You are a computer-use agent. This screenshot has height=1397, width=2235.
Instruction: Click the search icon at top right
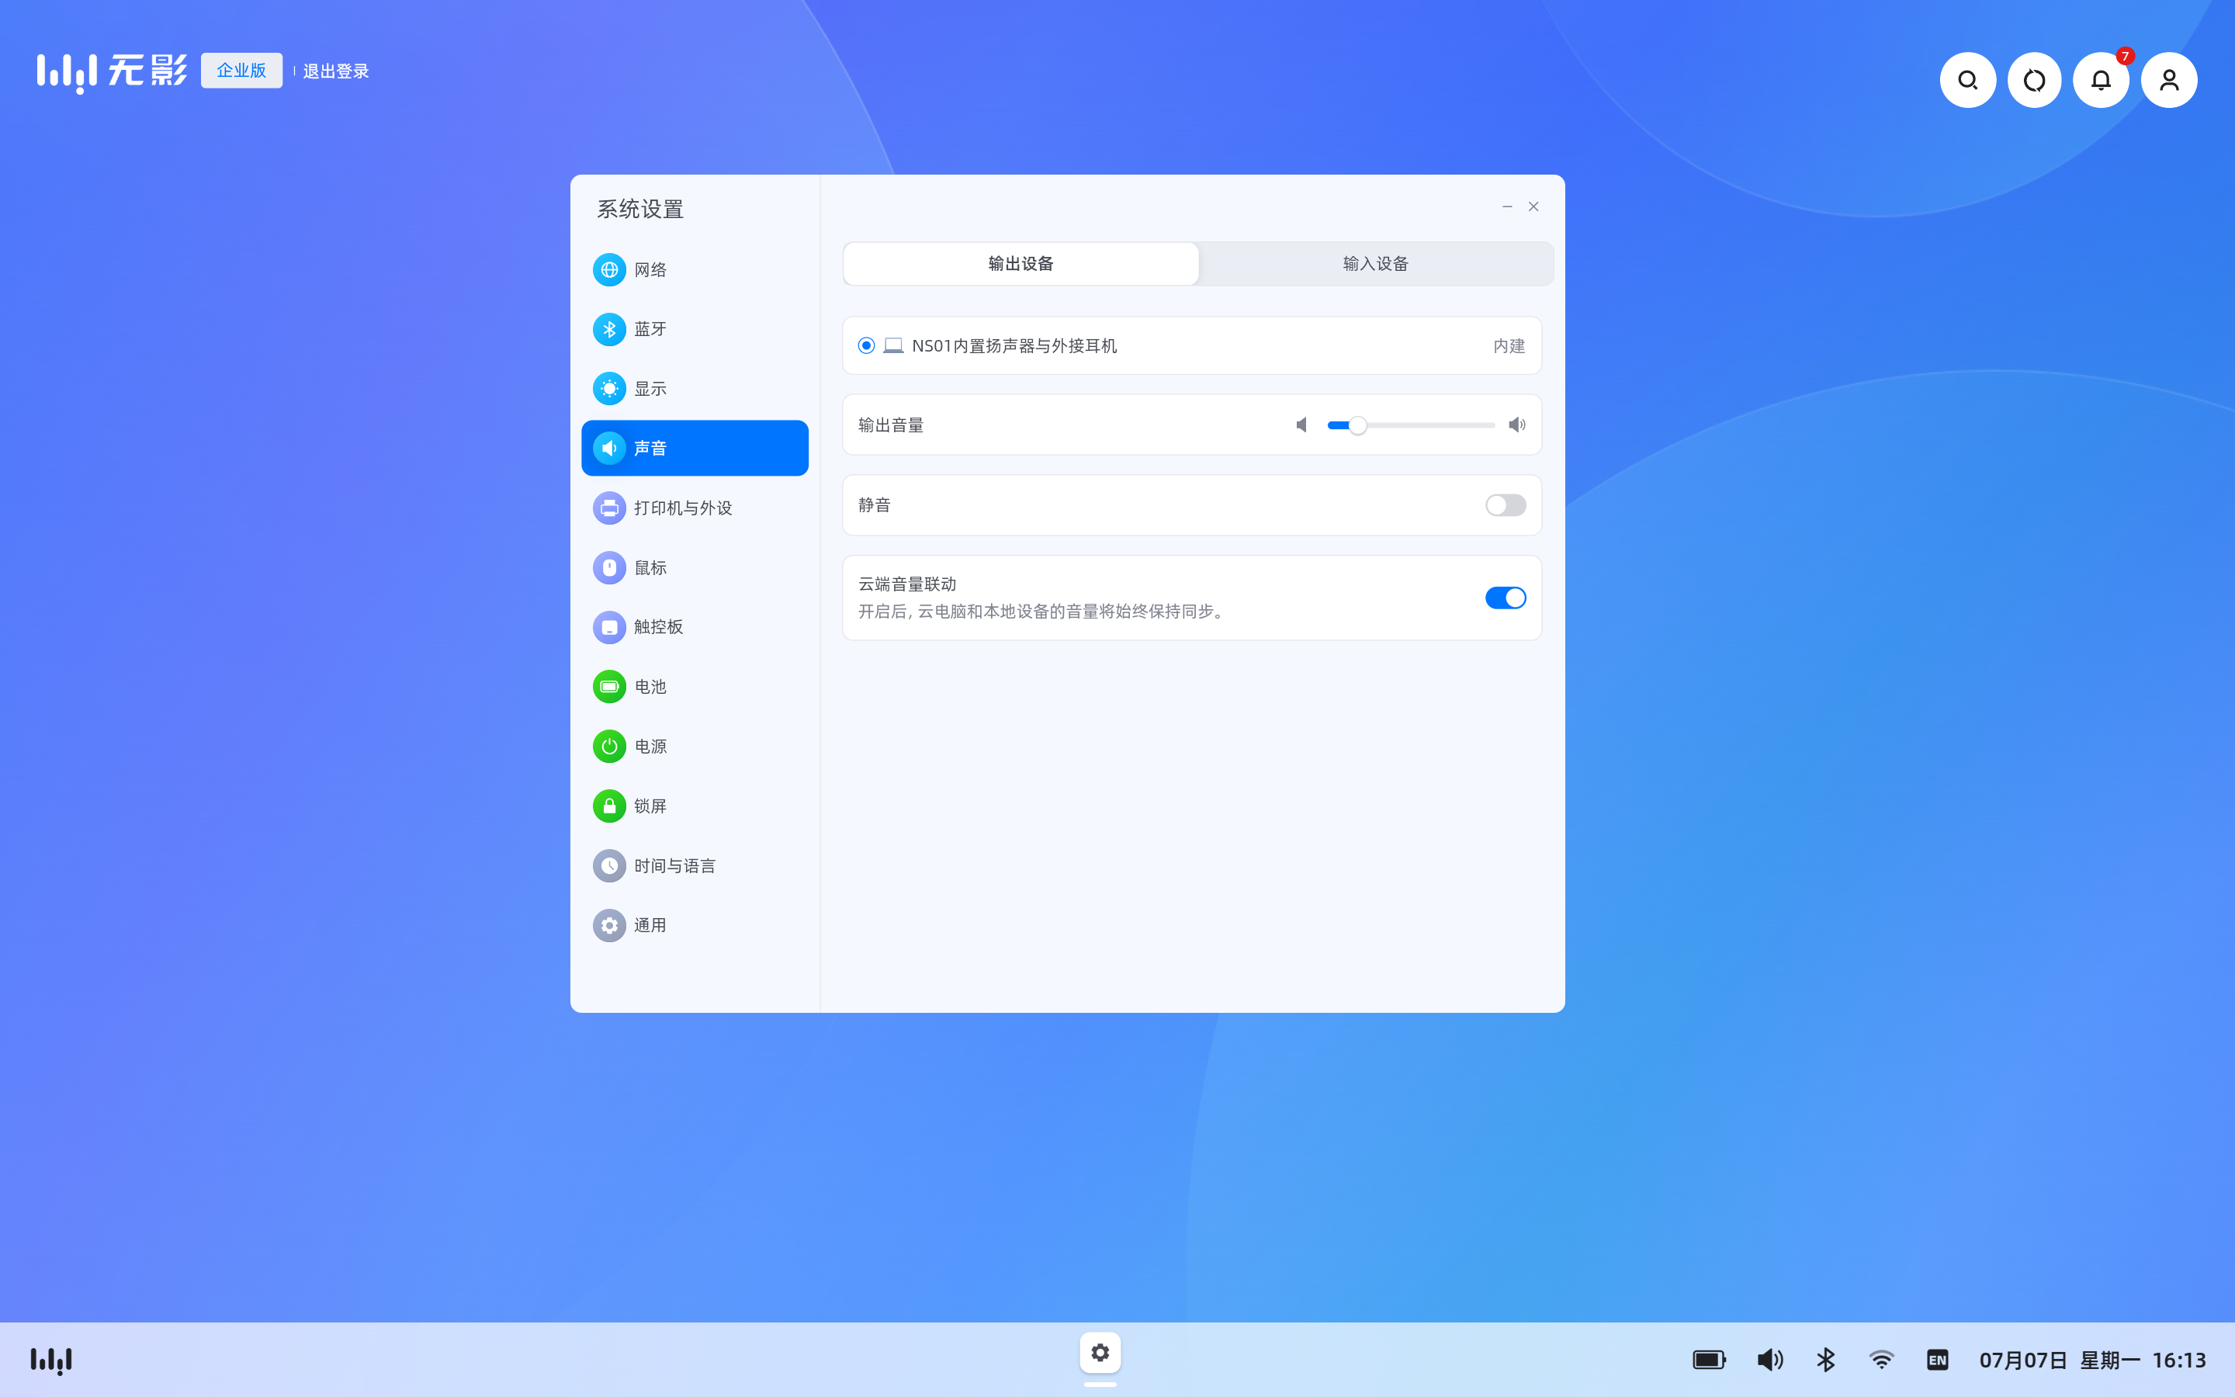pyautogui.click(x=1967, y=81)
